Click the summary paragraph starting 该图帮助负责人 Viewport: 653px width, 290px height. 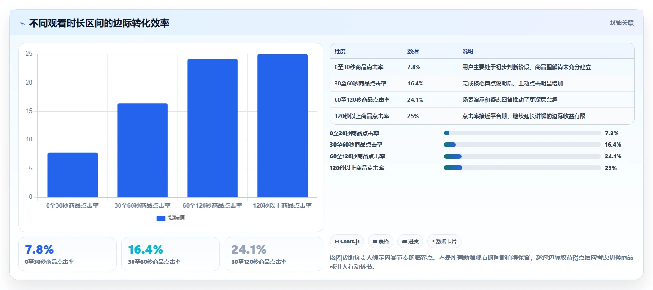482,262
